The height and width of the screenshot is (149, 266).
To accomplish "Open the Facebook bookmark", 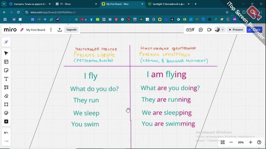I will (x=91, y=19).
